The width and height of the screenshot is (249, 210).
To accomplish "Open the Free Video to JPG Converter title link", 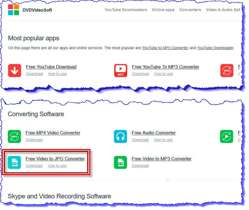I will [x=55, y=159].
